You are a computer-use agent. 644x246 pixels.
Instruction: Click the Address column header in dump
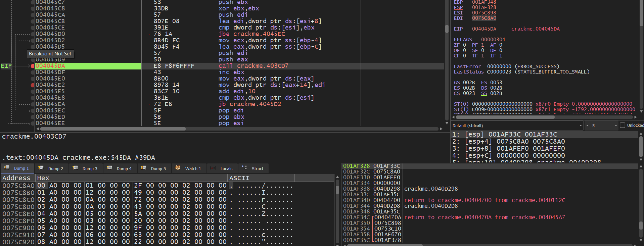[x=18, y=178]
